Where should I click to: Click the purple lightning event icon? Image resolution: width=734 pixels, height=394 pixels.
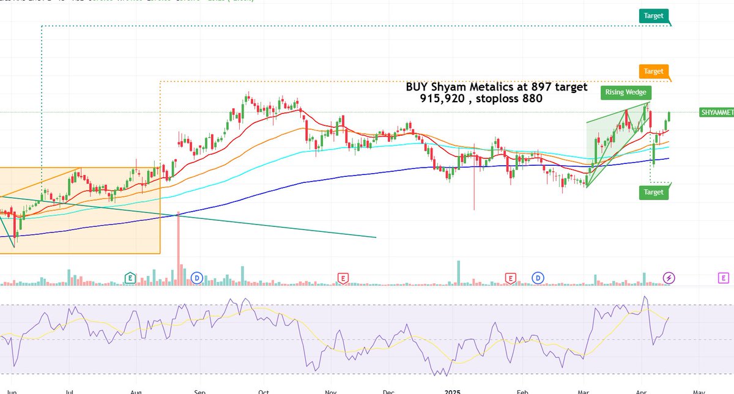[x=670, y=278]
